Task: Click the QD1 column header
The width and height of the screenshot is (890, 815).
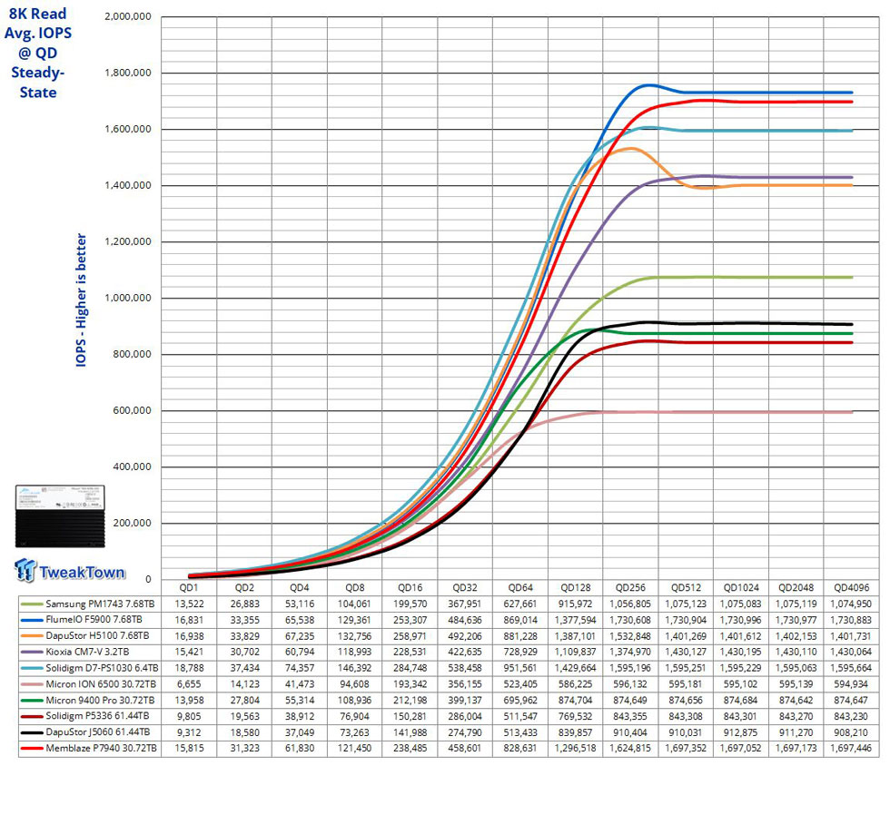Action: tap(189, 587)
